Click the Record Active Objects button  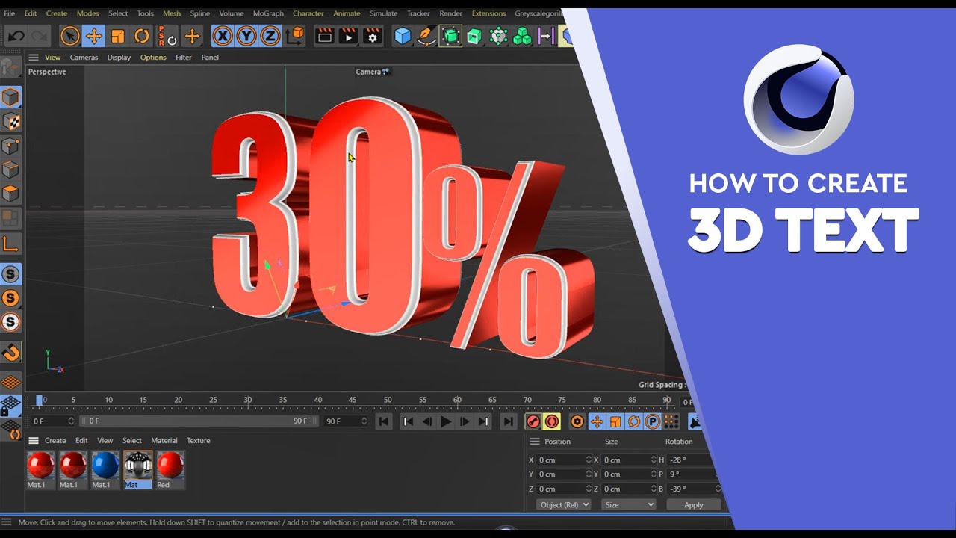pyautogui.click(x=533, y=421)
